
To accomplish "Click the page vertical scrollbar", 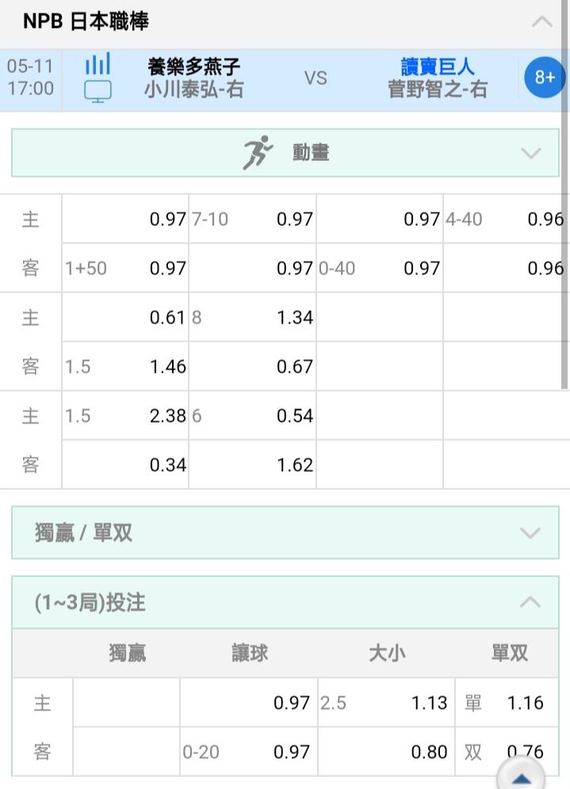I will (565, 195).
